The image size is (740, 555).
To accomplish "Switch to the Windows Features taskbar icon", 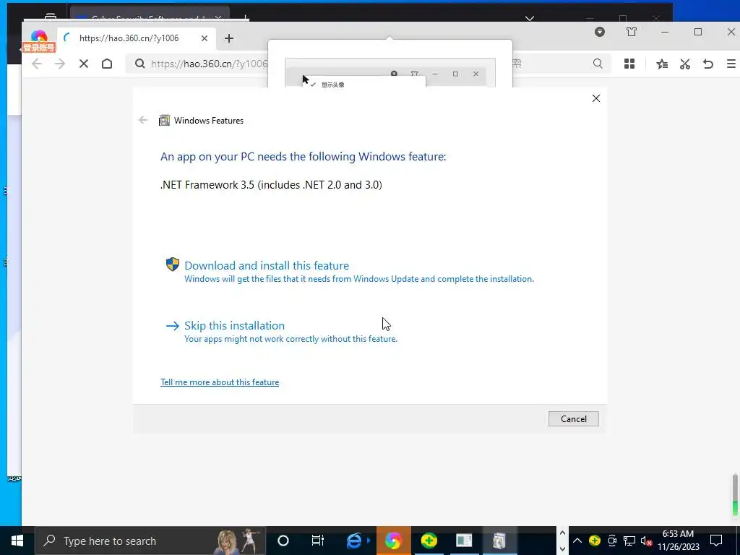I will tap(499, 541).
